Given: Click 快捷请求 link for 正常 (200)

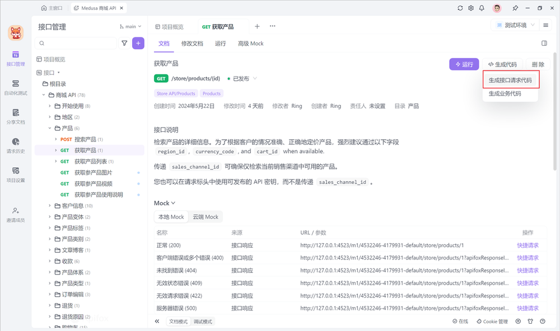Looking at the screenshot, I should click(x=529, y=244).
